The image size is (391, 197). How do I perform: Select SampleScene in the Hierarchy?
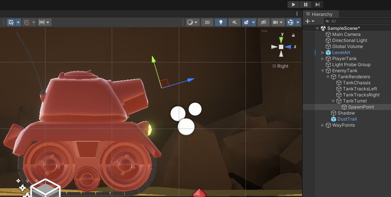[x=343, y=28]
